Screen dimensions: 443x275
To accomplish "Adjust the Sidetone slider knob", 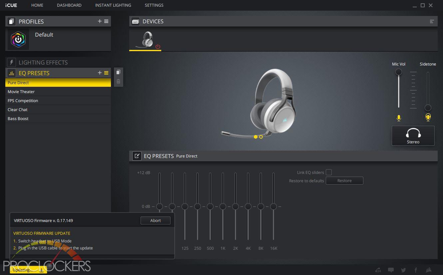I will tap(428, 108).
